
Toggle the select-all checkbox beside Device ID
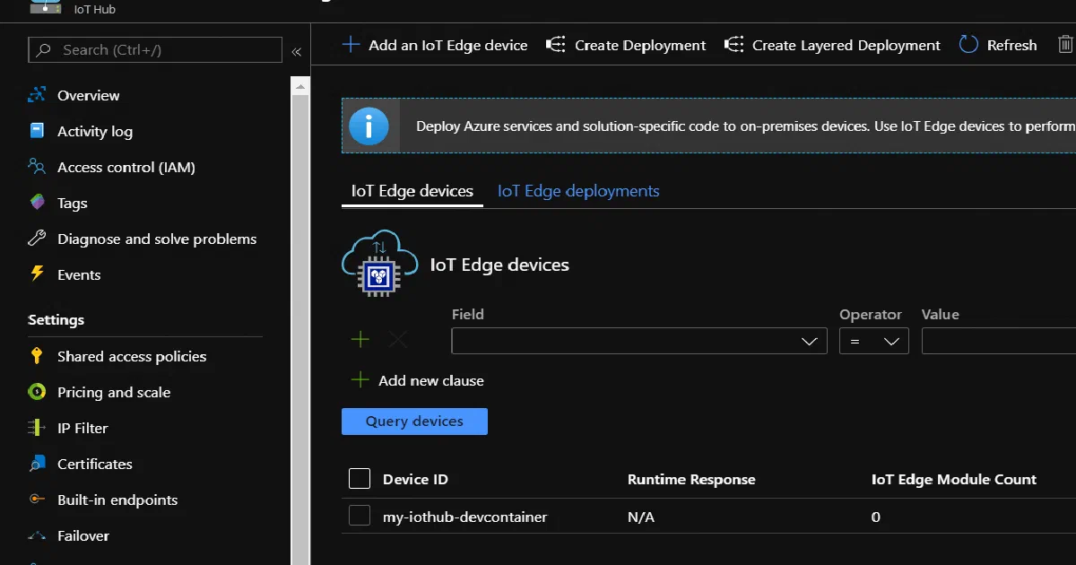[x=360, y=479]
